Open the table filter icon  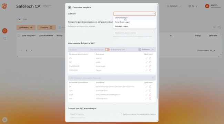214,28
